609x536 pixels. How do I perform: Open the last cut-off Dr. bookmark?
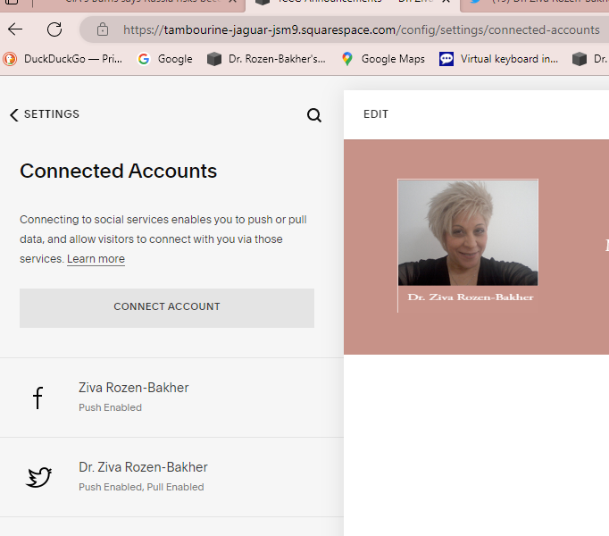point(590,59)
